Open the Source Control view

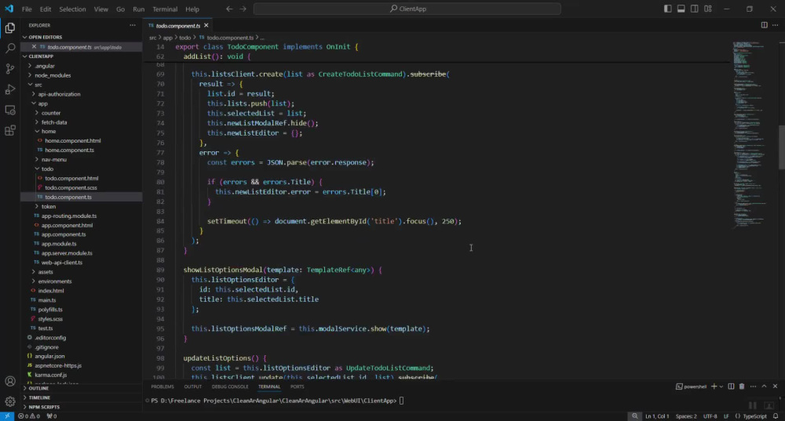[x=10, y=68]
